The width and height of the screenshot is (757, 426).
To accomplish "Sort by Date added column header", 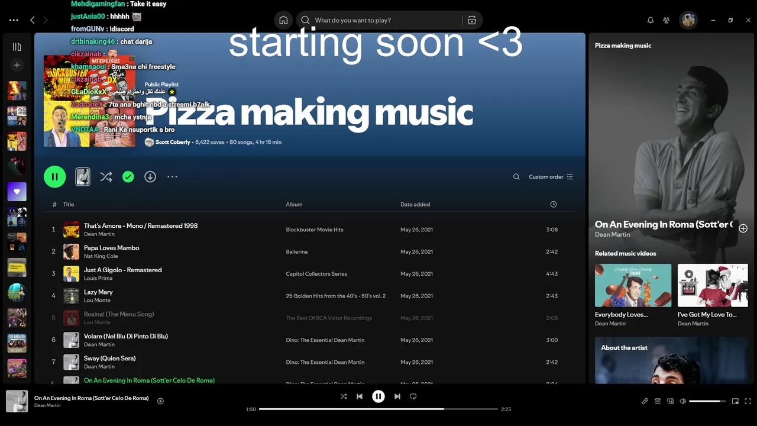I will click(x=415, y=204).
